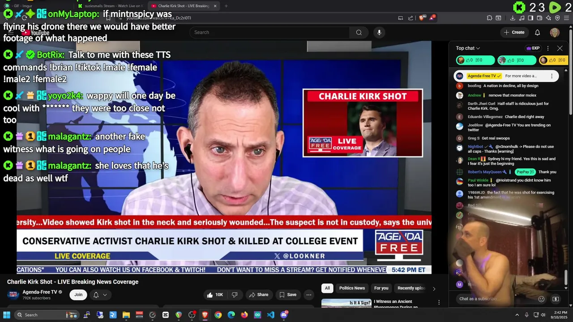Click the Share button under the video
573x322 pixels.
coord(259,295)
